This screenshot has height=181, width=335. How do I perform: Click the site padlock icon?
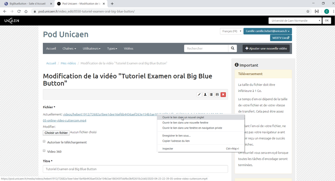[x=35, y=11]
